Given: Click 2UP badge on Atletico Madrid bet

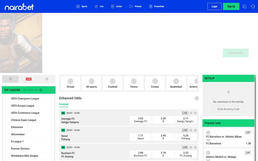Looking at the screenshot, I should [248, 153].
